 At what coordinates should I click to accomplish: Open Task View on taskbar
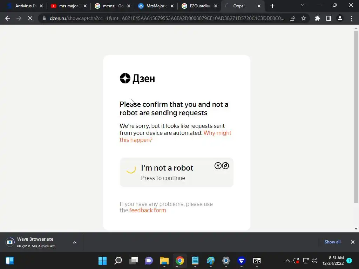pyautogui.click(x=134, y=261)
